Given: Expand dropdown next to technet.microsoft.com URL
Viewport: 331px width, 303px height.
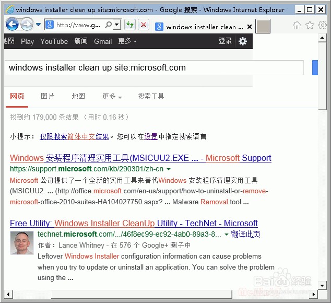Looking at the screenshot, I should click(x=226, y=235).
